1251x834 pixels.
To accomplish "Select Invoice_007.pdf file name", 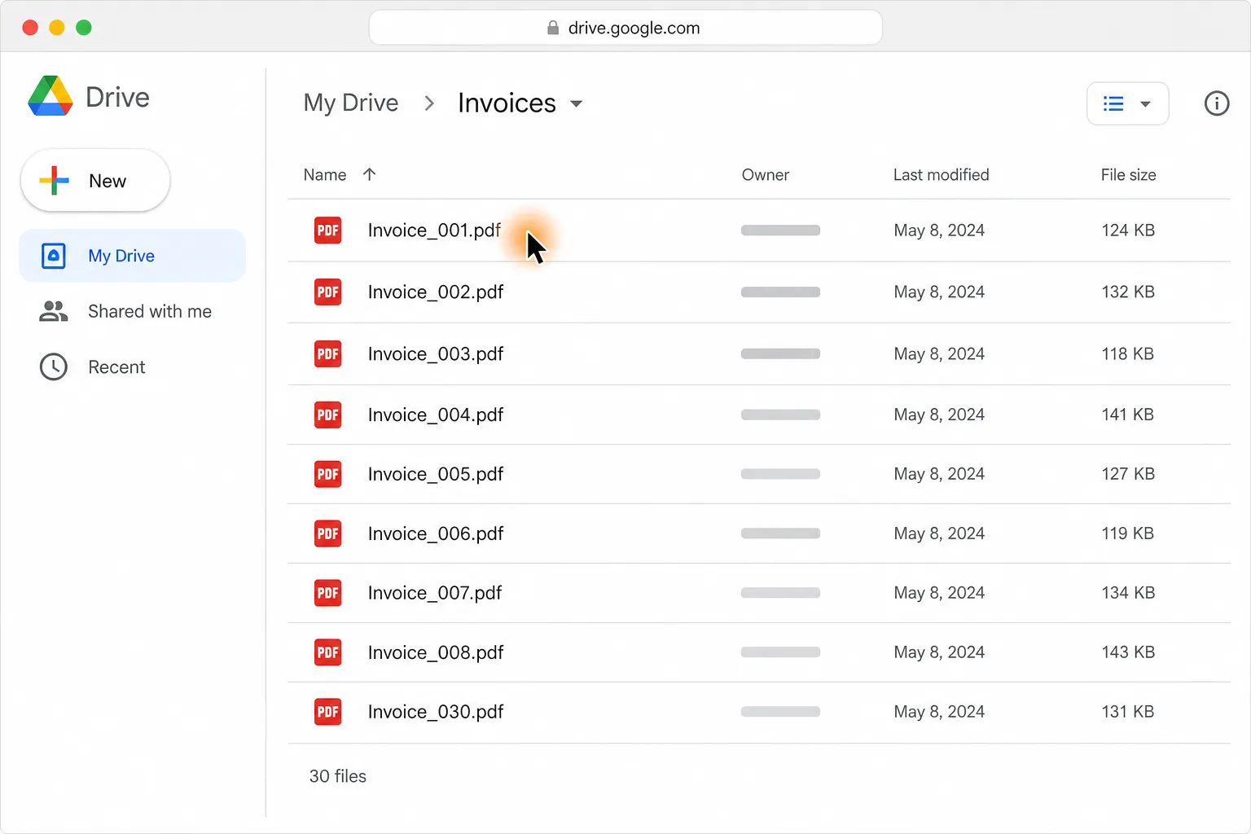I will [x=435, y=593].
